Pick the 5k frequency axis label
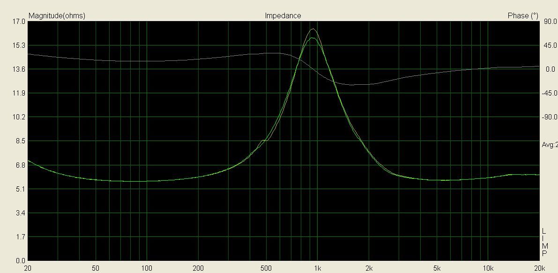Screen dimensions: 558x273 [437, 268]
